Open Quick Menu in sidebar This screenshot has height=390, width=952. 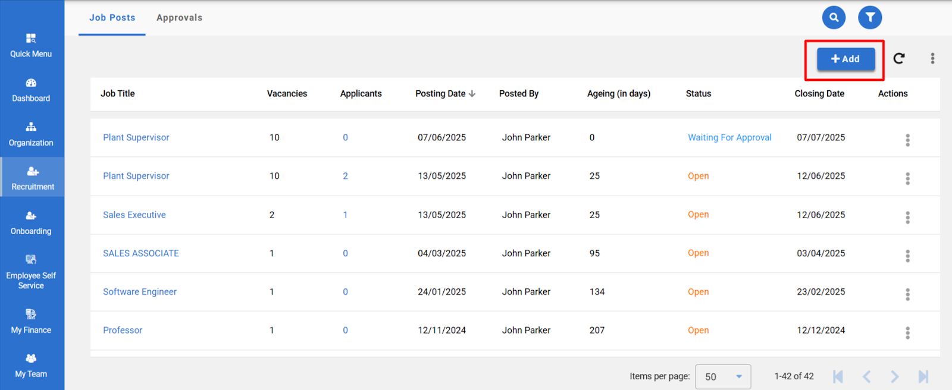click(x=31, y=45)
